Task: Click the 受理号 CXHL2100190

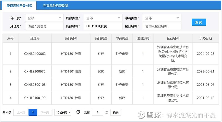Action: (x=35, y=98)
